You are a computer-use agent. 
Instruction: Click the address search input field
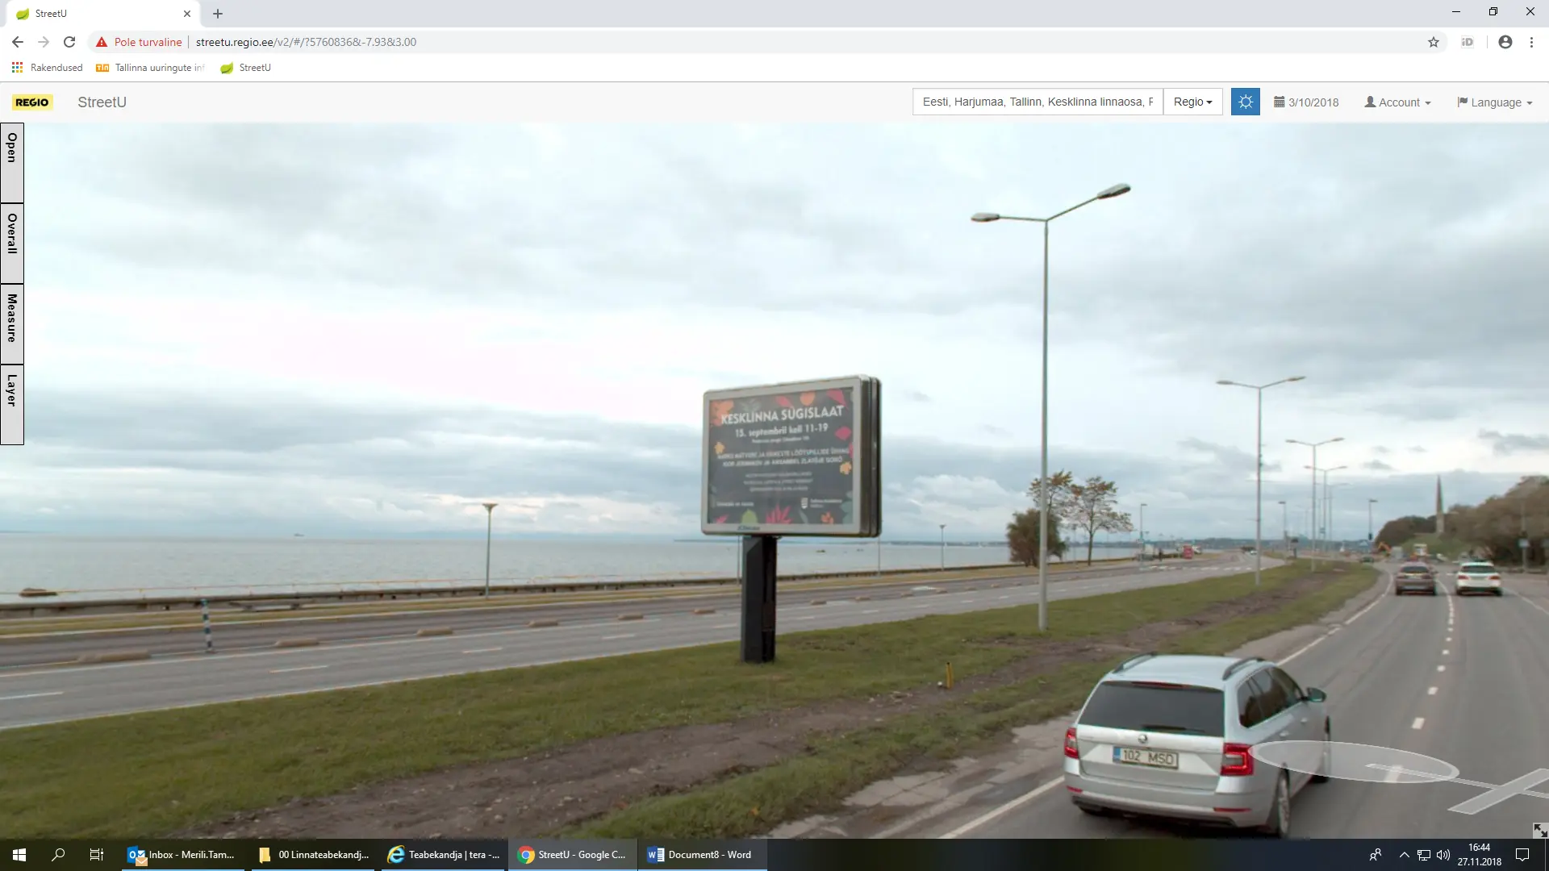[1037, 102]
